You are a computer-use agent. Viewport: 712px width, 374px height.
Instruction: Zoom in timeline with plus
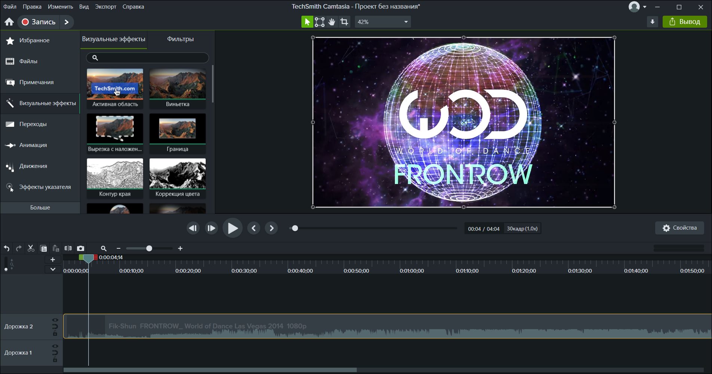coord(180,248)
